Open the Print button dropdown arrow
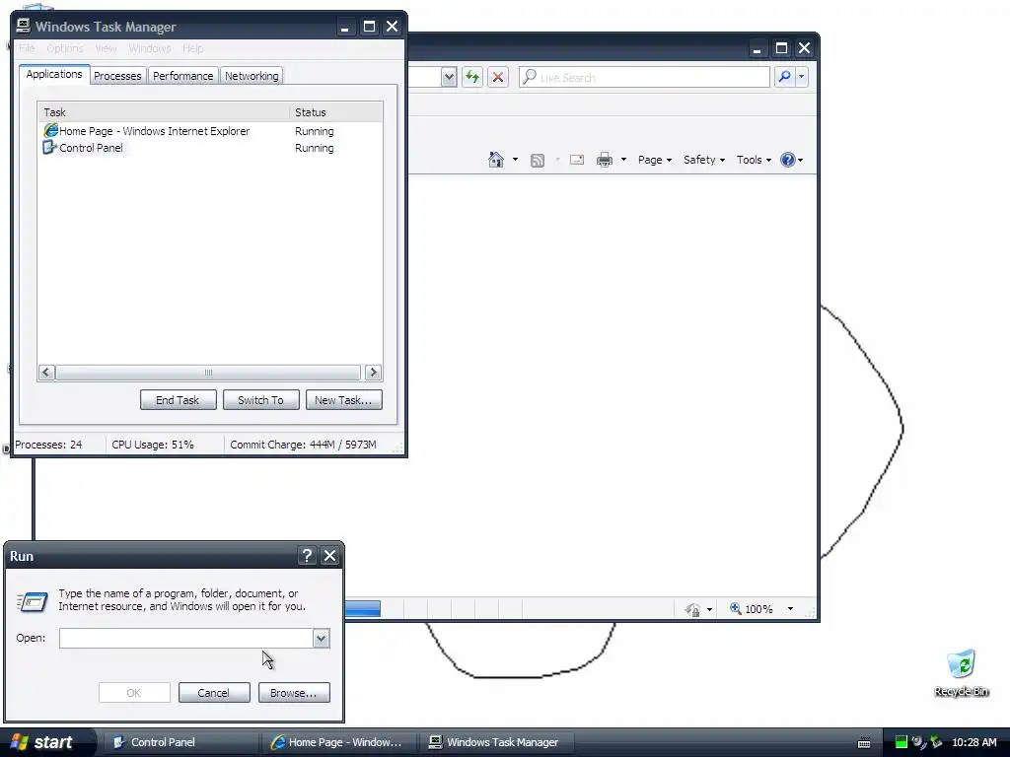Screen dimensions: 1010x757 tap(623, 160)
